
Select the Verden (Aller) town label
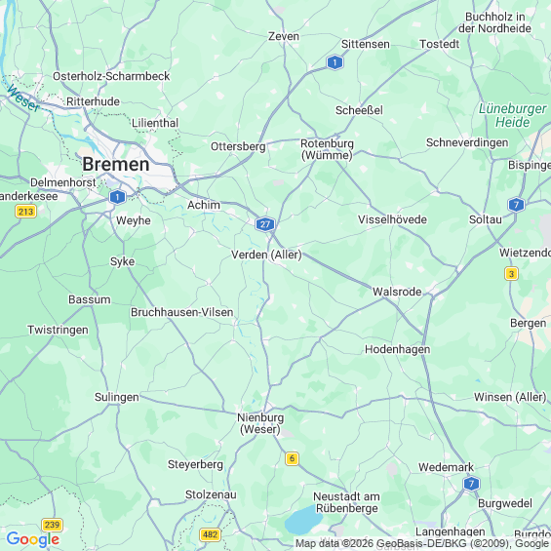click(x=266, y=255)
